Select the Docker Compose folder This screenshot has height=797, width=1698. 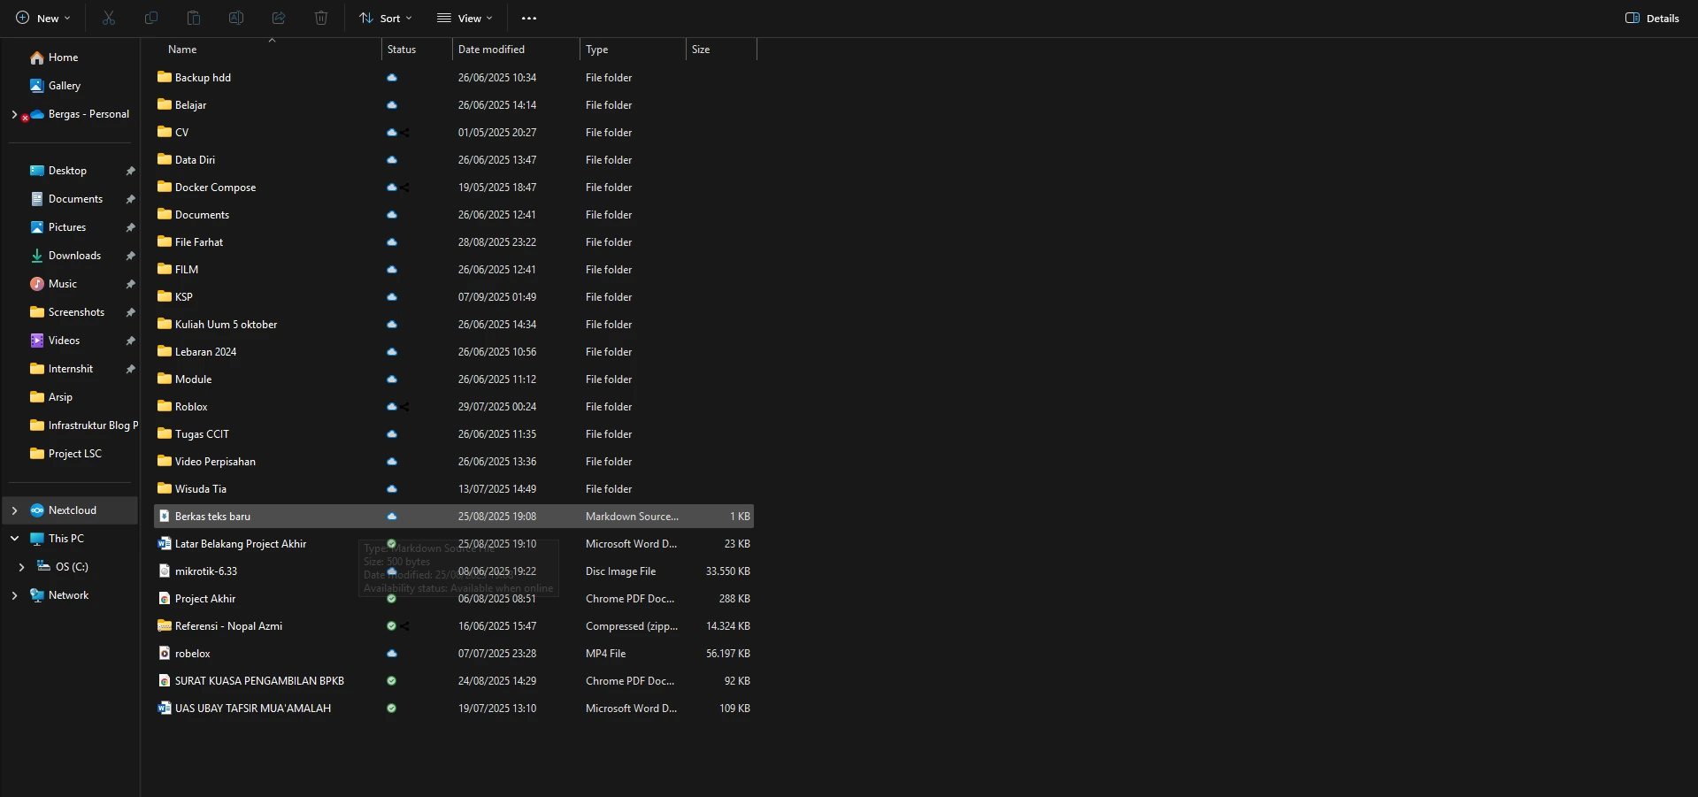(x=215, y=188)
